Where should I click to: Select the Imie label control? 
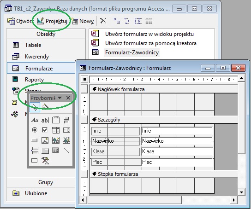click(115, 131)
